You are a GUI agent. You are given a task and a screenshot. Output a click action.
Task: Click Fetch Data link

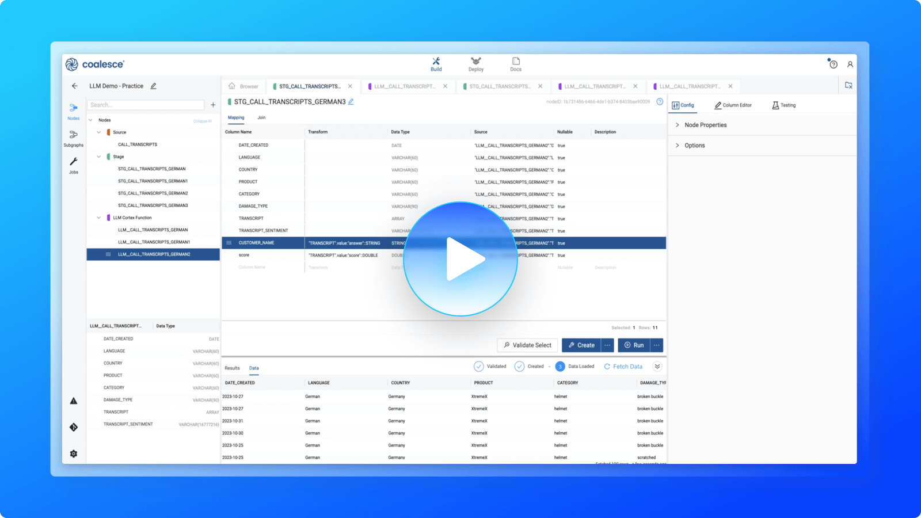[623, 367]
